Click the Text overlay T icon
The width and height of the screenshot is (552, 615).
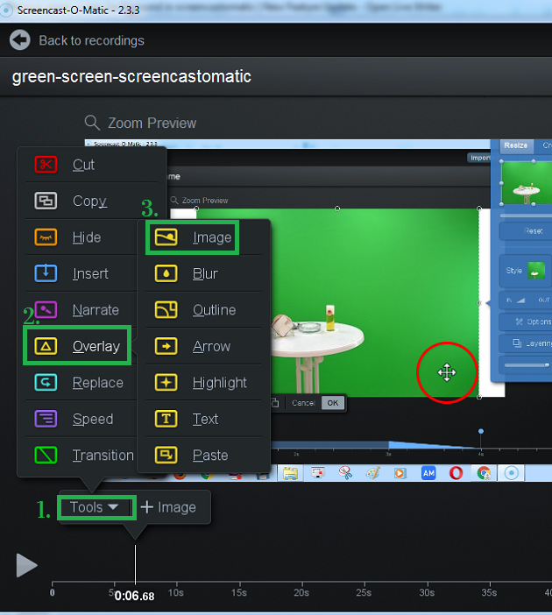[166, 419]
